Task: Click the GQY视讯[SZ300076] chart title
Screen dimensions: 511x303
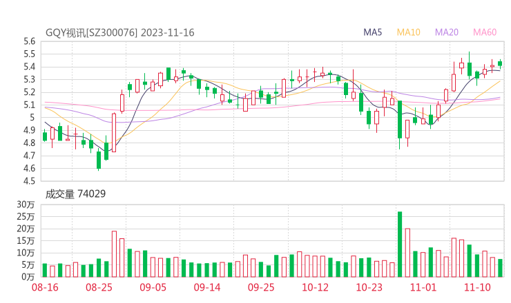Action: point(119,32)
